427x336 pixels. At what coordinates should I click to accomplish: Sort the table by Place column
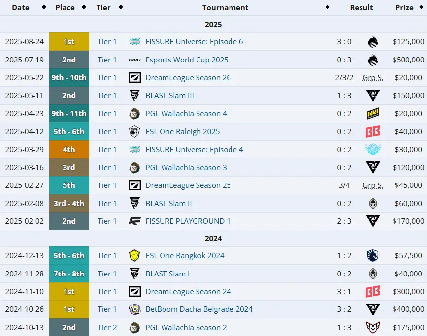tap(84, 7)
